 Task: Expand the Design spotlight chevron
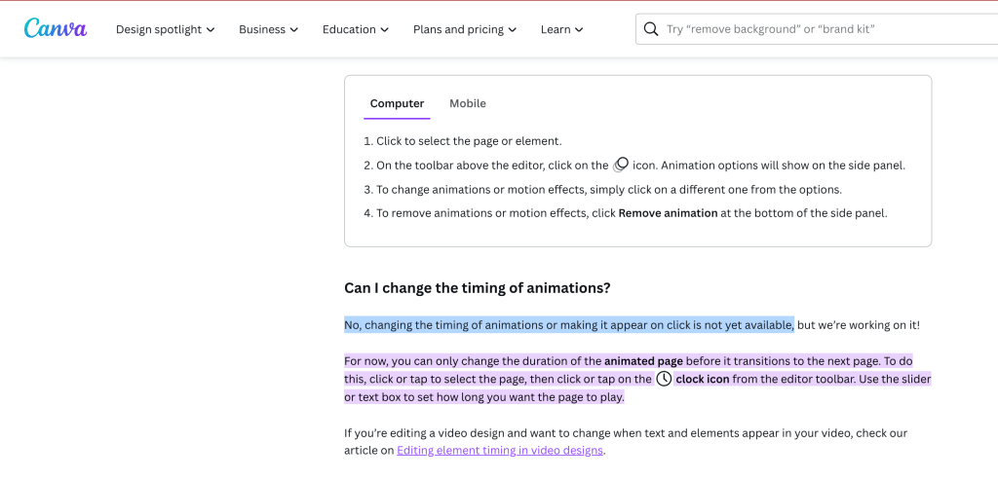click(211, 30)
